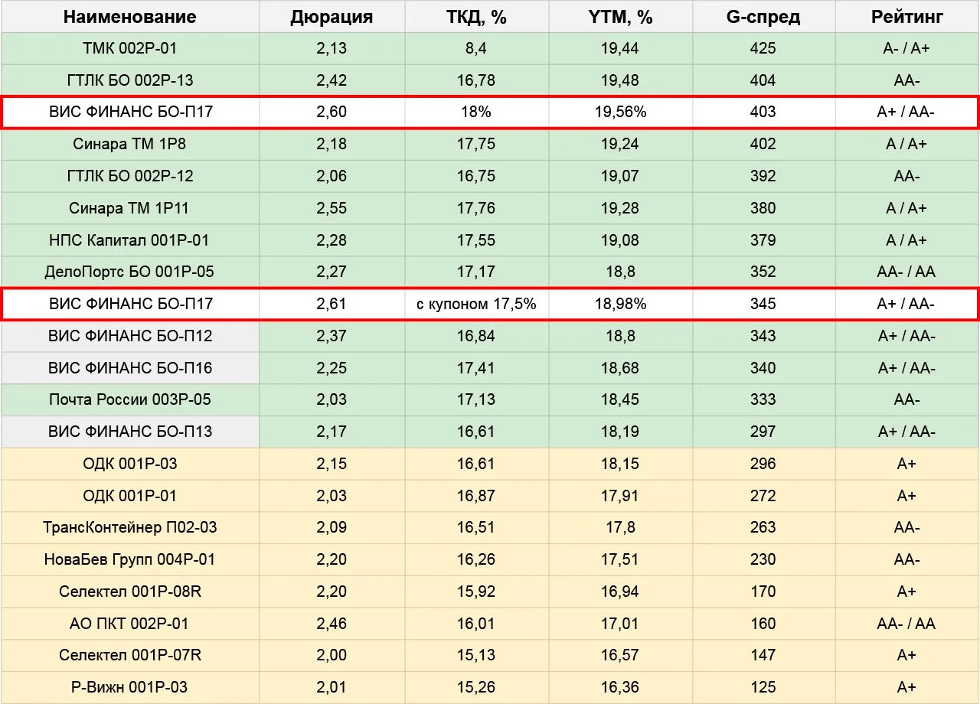This screenshot has width=980, height=704.
Task: Click the G-спред value 403
Action: pyautogui.click(x=763, y=112)
